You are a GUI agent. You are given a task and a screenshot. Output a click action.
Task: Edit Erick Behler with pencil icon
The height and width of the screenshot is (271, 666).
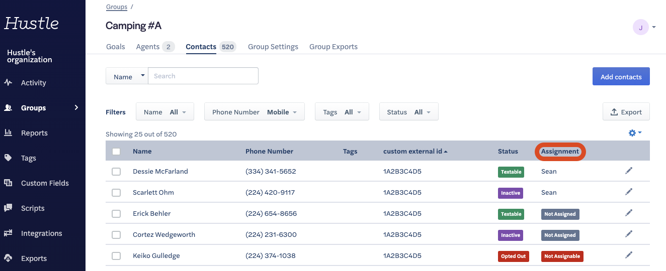click(628, 213)
